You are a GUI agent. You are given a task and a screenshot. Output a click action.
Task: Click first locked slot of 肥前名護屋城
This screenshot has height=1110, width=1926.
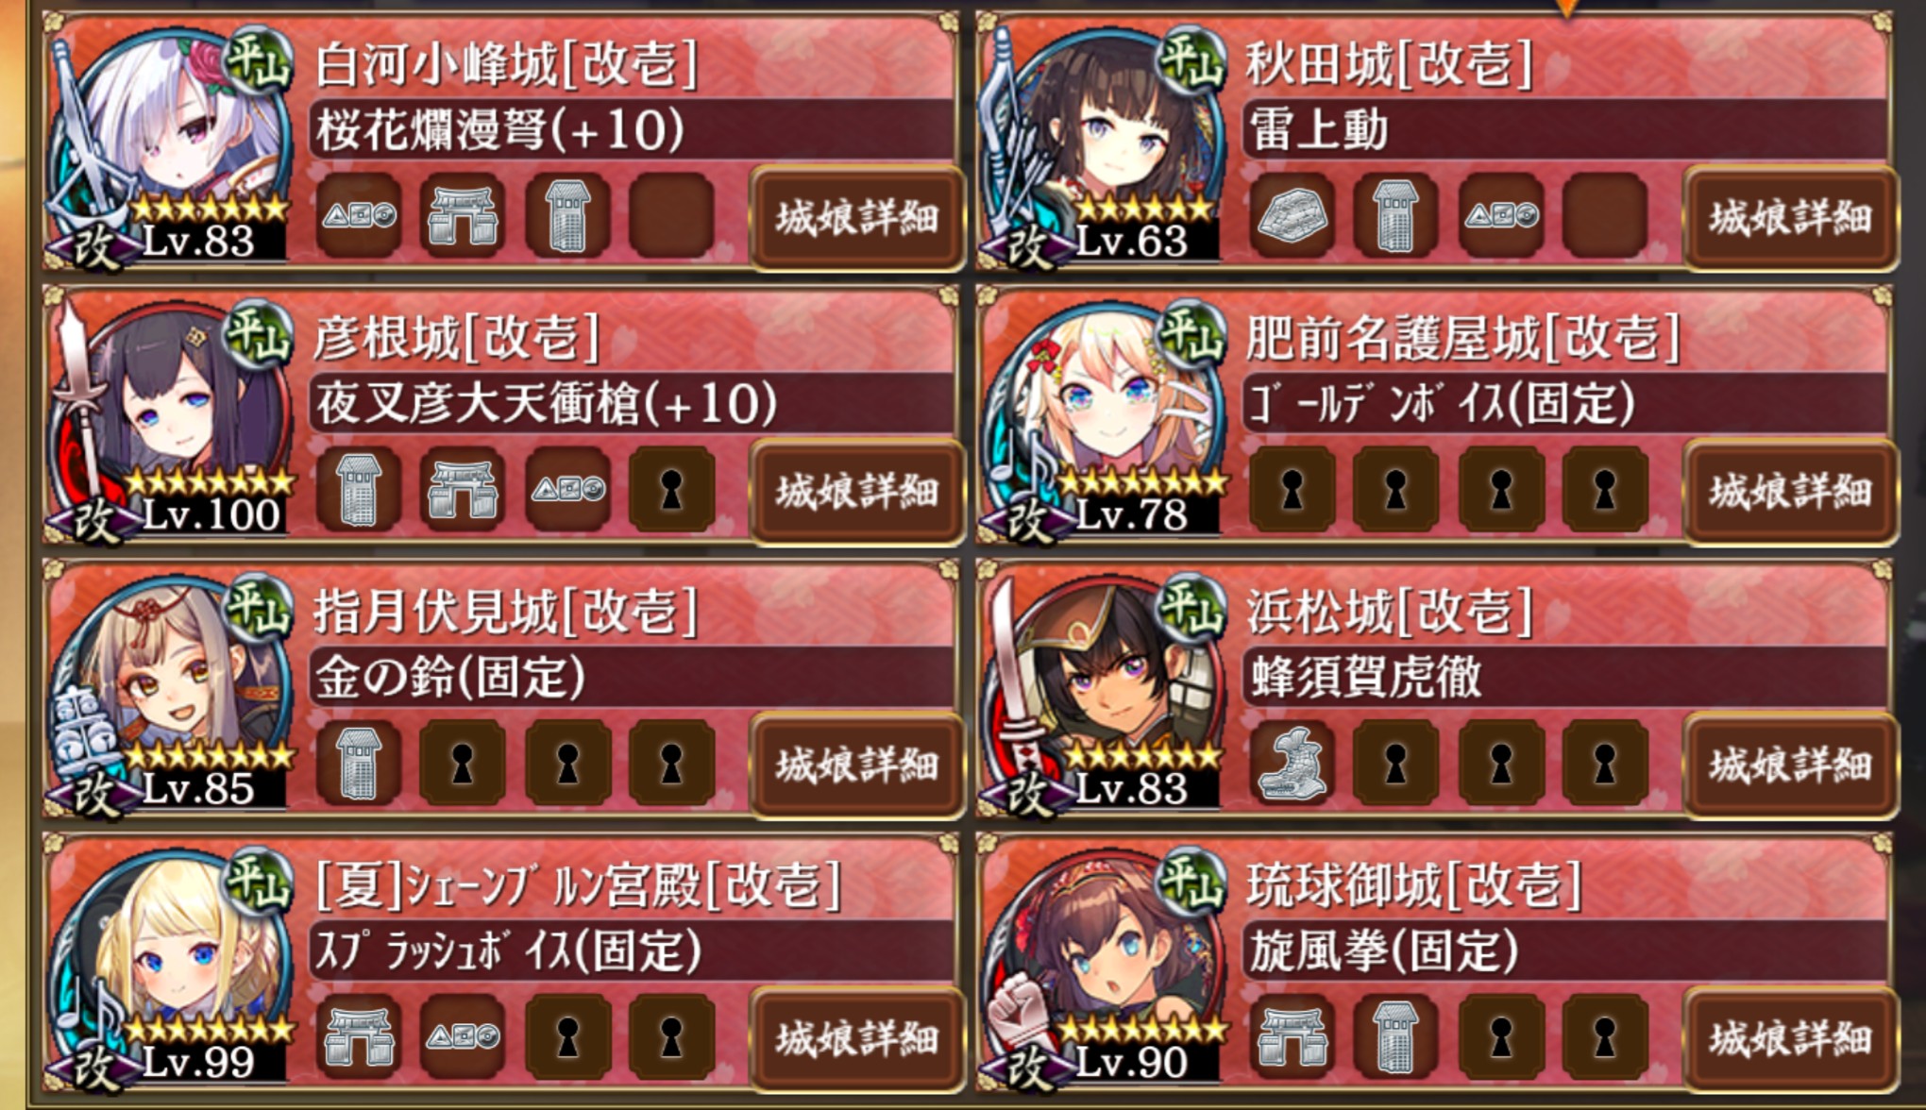(x=1292, y=490)
